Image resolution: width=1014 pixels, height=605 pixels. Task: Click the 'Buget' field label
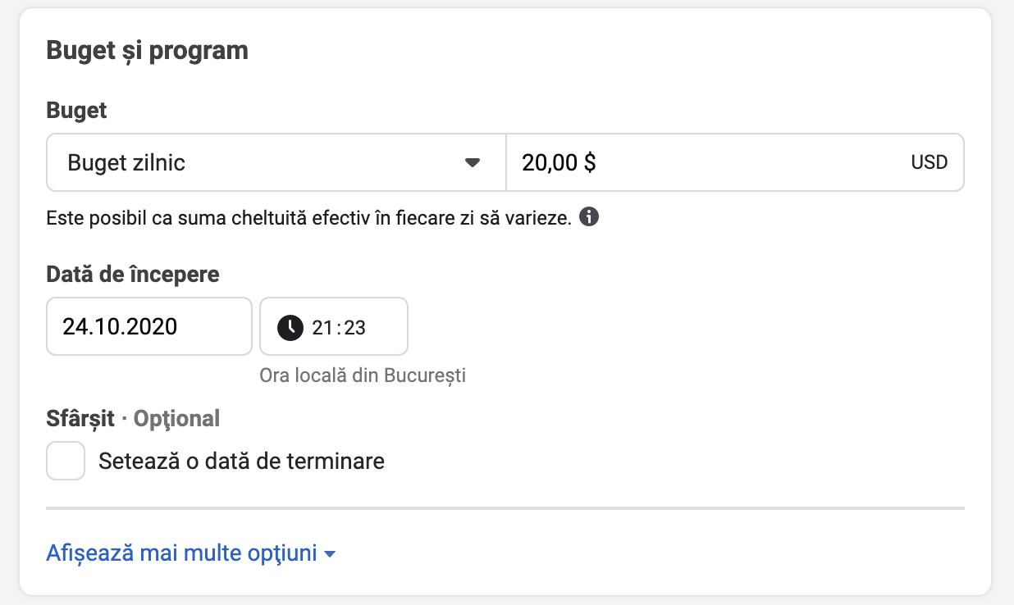76,110
